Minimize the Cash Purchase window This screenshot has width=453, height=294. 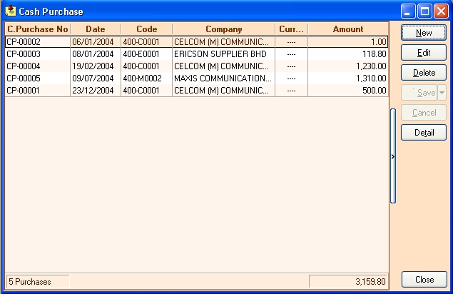coord(407,11)
